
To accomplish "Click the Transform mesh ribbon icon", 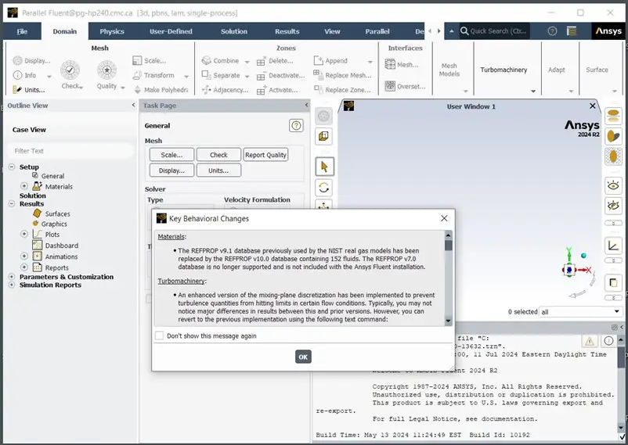I will click(137, 75).
